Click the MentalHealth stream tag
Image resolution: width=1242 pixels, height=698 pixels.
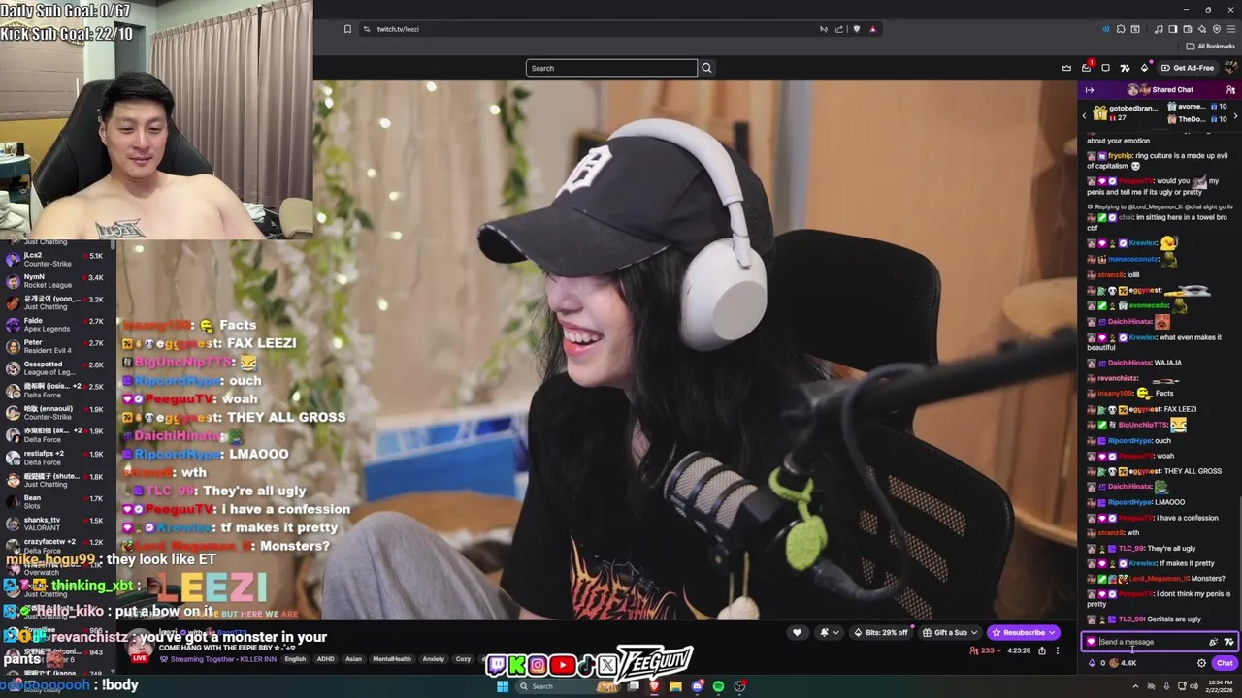coord(392,659)
